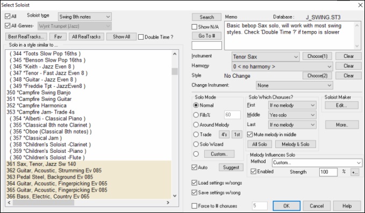Open the Custom.. solo mode settings

click(219, 154)
